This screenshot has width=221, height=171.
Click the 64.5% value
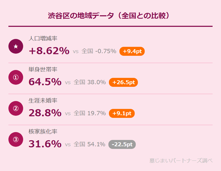coord(45,82)
